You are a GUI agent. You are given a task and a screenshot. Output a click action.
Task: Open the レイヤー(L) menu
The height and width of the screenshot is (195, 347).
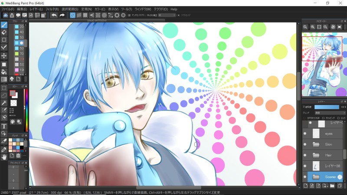click(x=36, y=9)
